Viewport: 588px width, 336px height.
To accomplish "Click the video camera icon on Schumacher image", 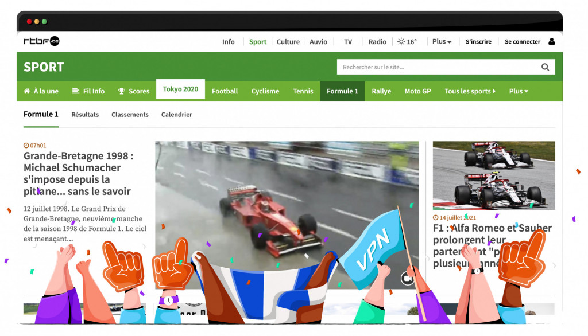I will [407, 278].
